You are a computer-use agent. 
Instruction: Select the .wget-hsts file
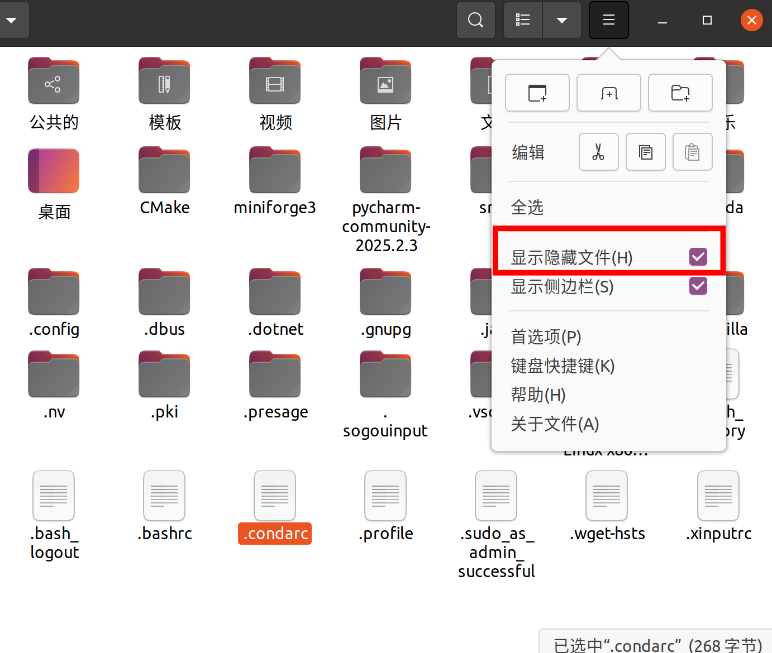607,496
